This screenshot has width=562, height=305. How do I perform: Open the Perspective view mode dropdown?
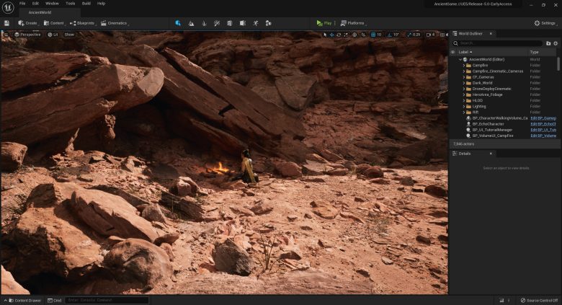(27, 35)
